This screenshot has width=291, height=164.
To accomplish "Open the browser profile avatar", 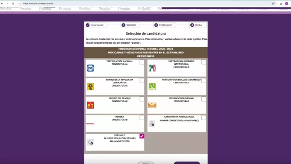I will 287,4.
